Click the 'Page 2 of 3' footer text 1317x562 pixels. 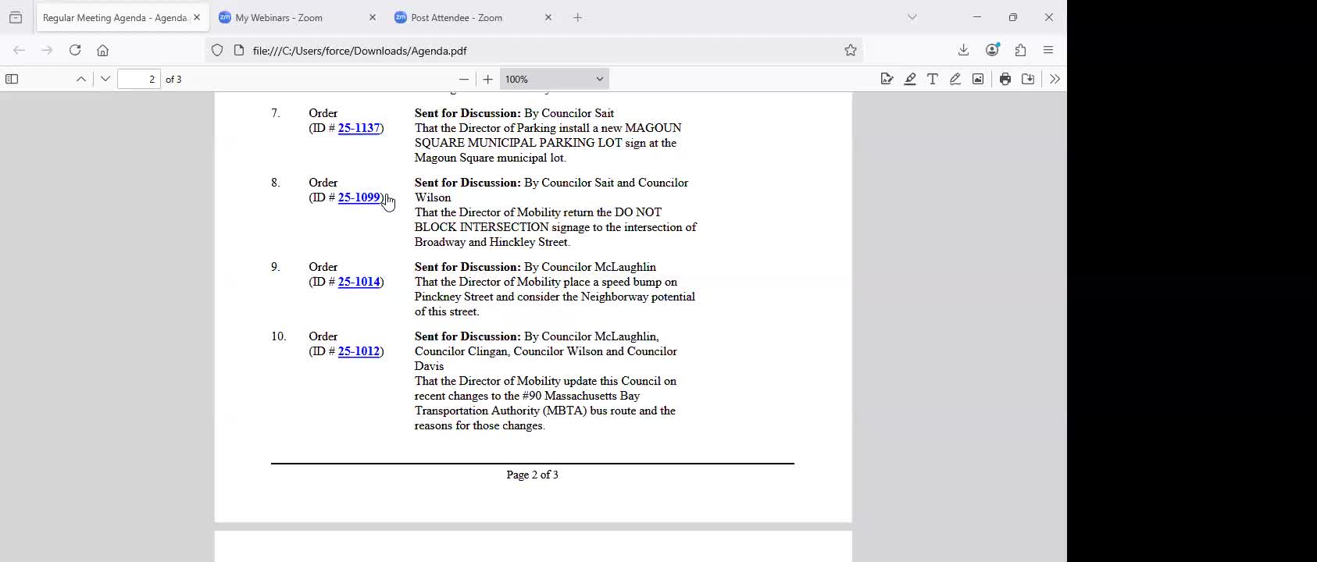[532, 475]
